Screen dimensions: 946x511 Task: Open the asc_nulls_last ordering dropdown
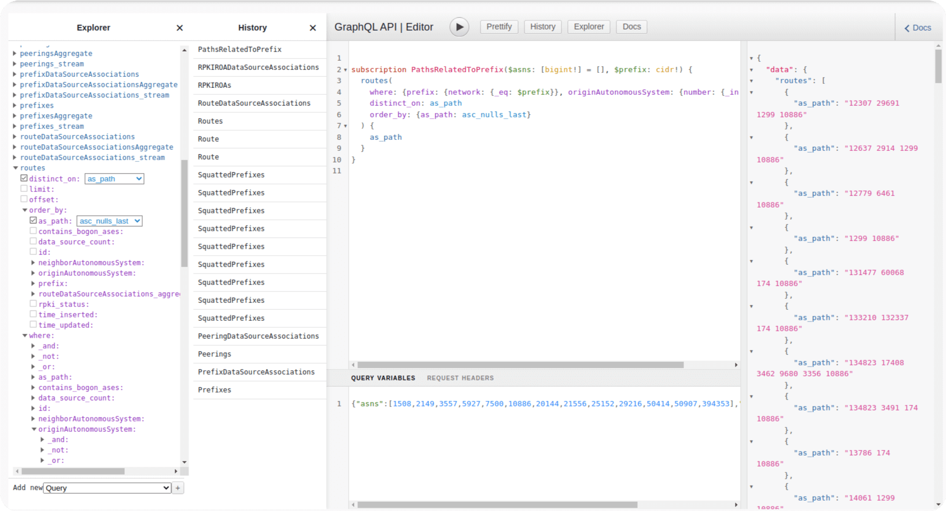click(x=109, y=221)
